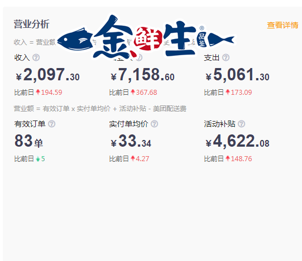Click the 活动补贴 label
Viewport: 302px width, 261px height.
click(219, 124)
